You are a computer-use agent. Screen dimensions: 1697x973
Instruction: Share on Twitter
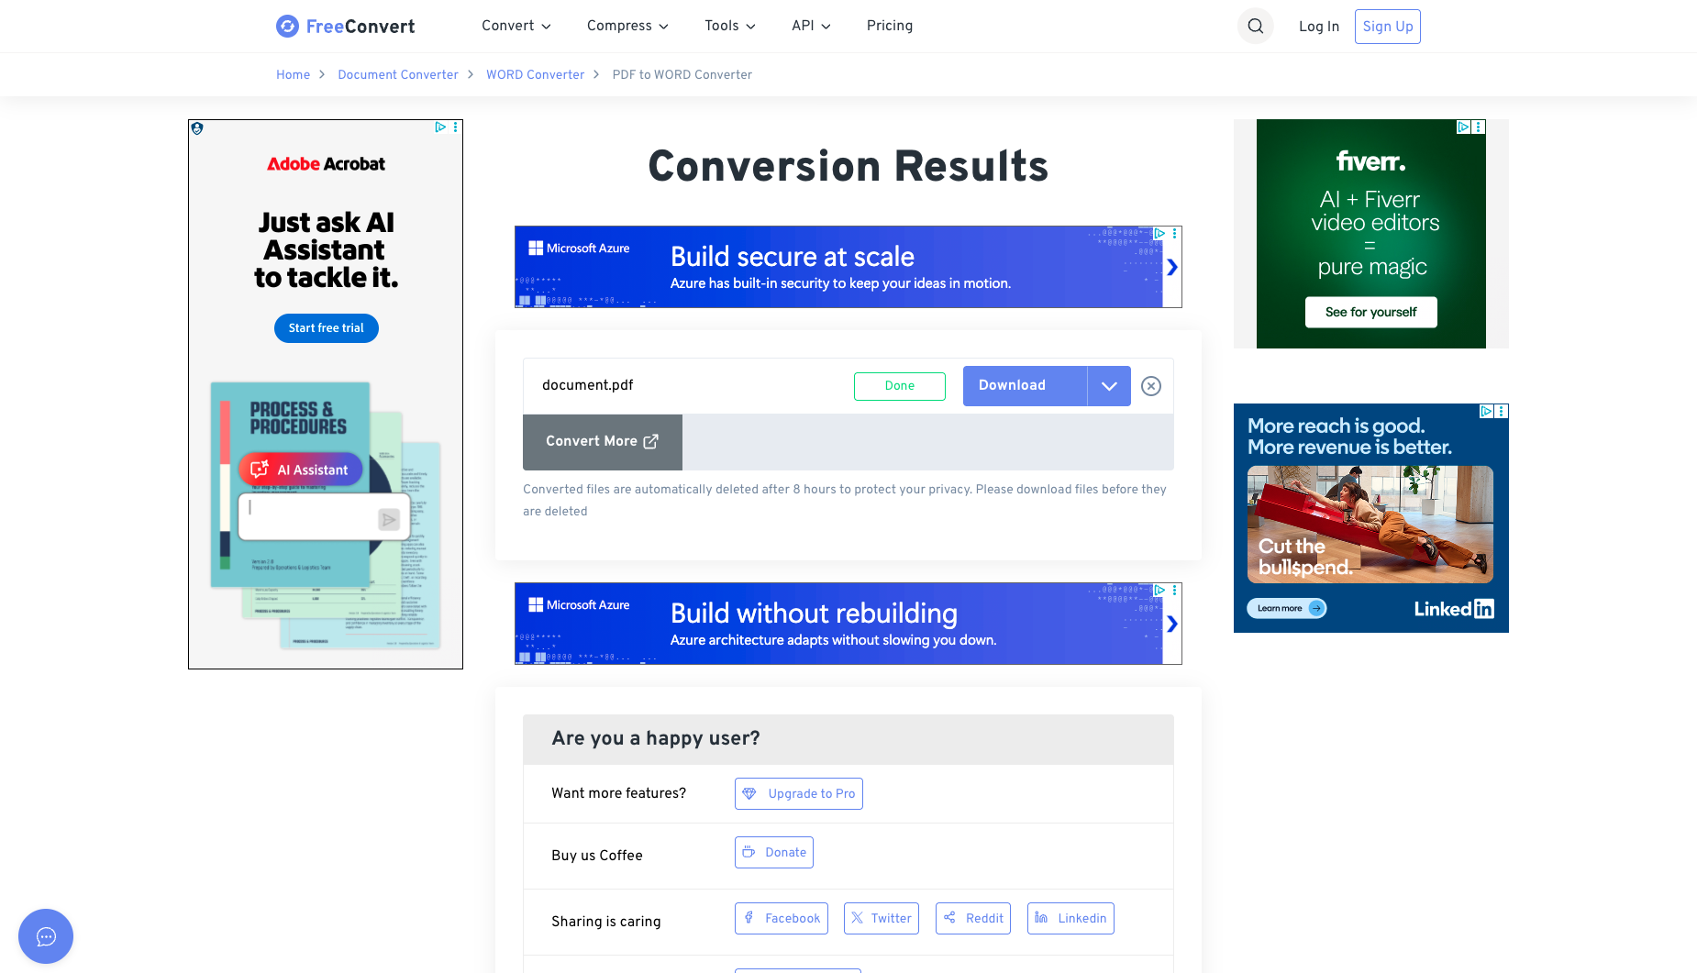point(882,918)
